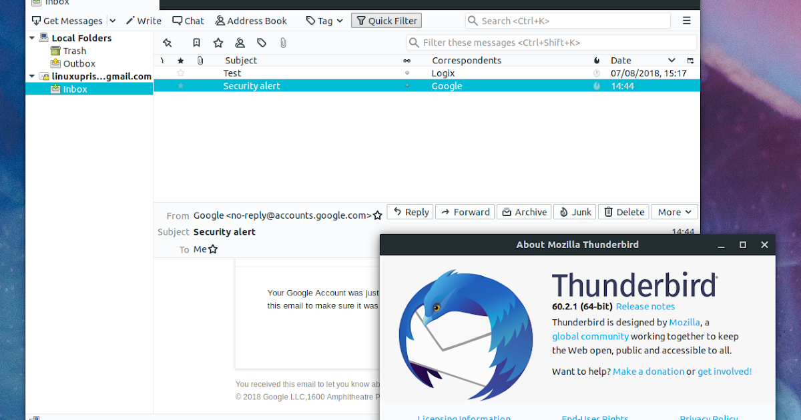Mark Security alert row as junk
This screenshot has width=801, height=420.
point(597,86)
